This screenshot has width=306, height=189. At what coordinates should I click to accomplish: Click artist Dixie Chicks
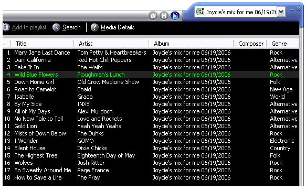click(x=92, y=148)
